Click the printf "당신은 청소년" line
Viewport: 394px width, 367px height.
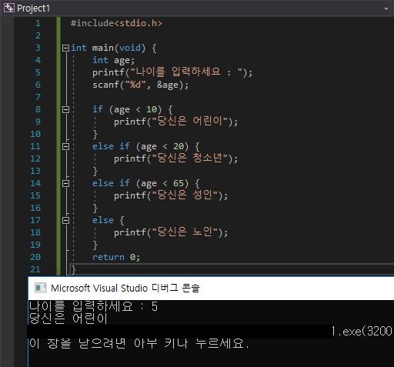click(x=176, y=158)
